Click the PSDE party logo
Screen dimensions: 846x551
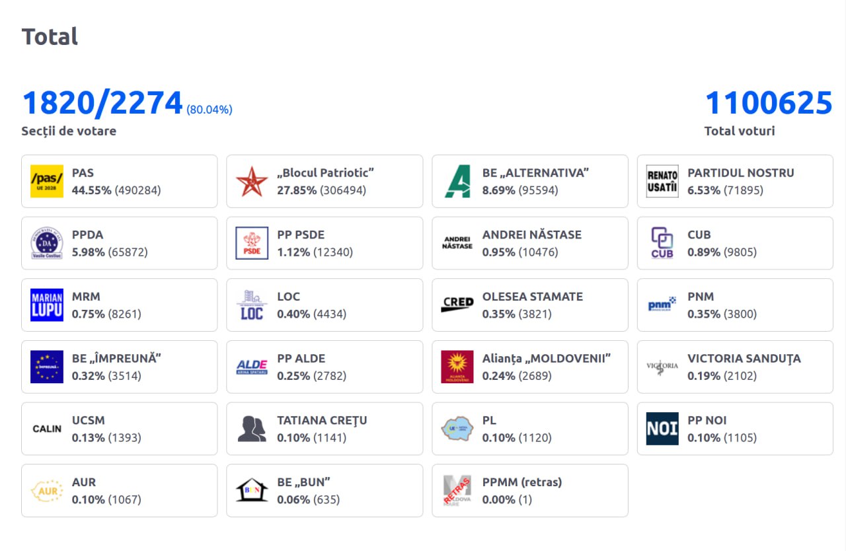(x=252, y=243)
